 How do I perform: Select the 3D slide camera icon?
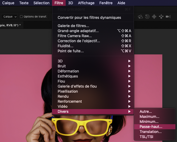click(x=161, y=17)
